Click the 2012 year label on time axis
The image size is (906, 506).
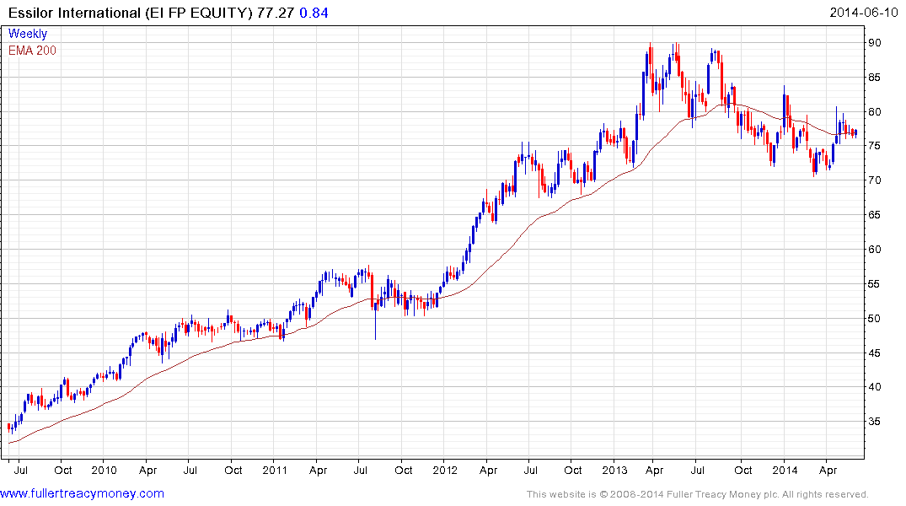coord(445,470)
